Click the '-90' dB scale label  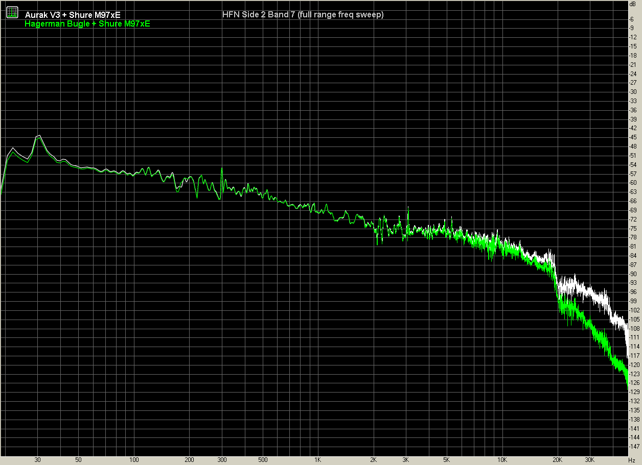(x=633, y=274)
